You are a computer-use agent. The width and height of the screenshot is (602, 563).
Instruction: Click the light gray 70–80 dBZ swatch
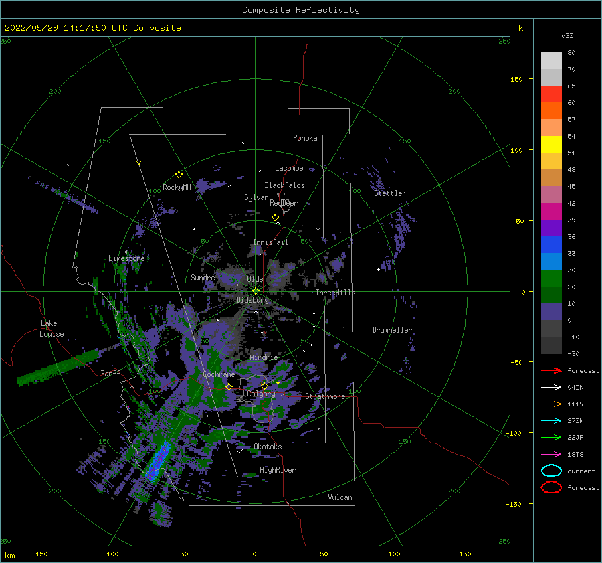tap(551, 61)
